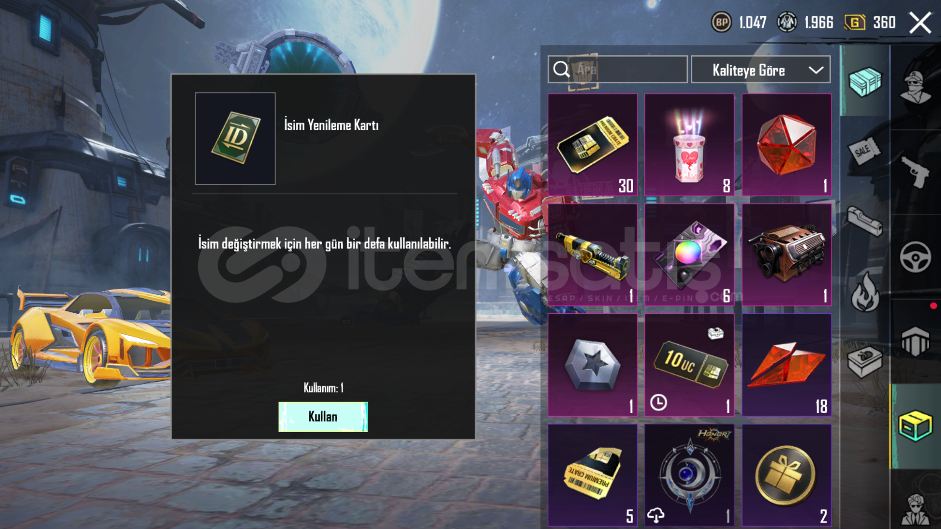The height and width of the screenshot is (529, 941).
Task: Click the Kullan button
Action: [x=323, y=417]
